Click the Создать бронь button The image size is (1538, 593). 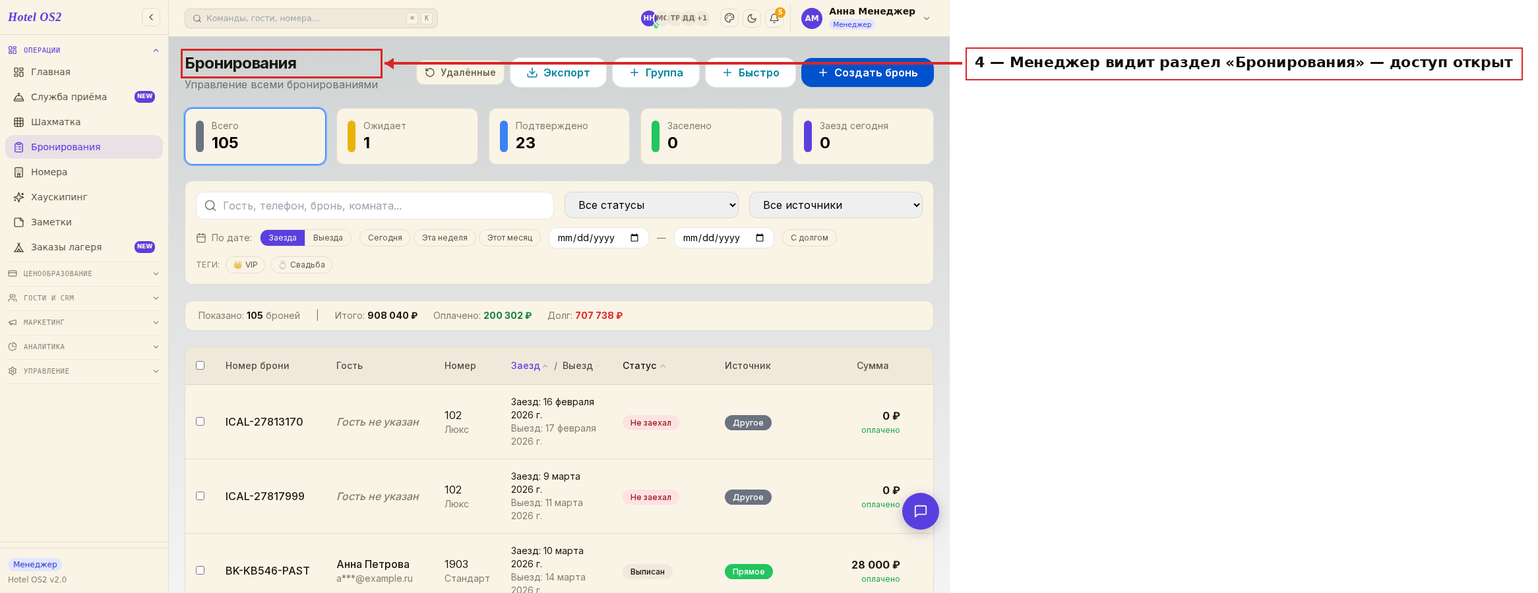867,72
